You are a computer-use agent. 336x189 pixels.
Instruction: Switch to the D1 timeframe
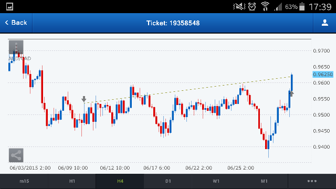168,181
